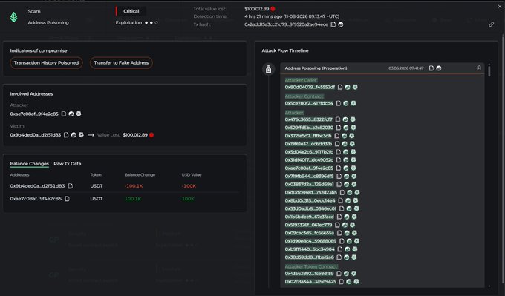The height and width of the screenshot is (296, 505).
Task: Switch to the Balance Changes tab
Action: click(x=29, y=164)
